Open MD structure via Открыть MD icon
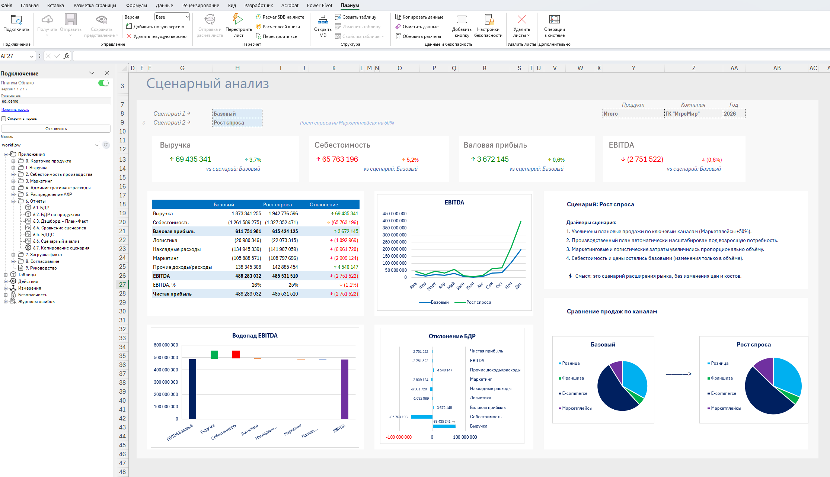This screenshot has width=830, height=477. [323, 19]
